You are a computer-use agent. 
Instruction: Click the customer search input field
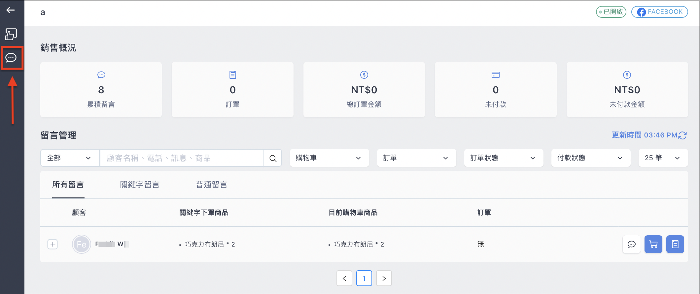click(182, 158)
